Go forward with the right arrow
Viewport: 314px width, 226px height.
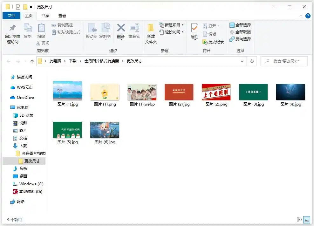tap(18, 61)
